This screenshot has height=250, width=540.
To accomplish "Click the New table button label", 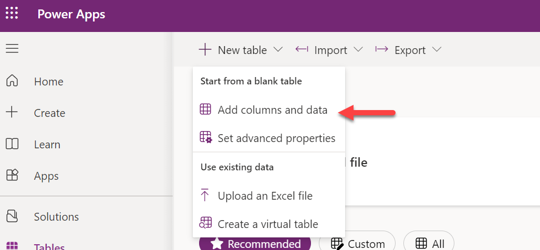I will coord(243,50).
